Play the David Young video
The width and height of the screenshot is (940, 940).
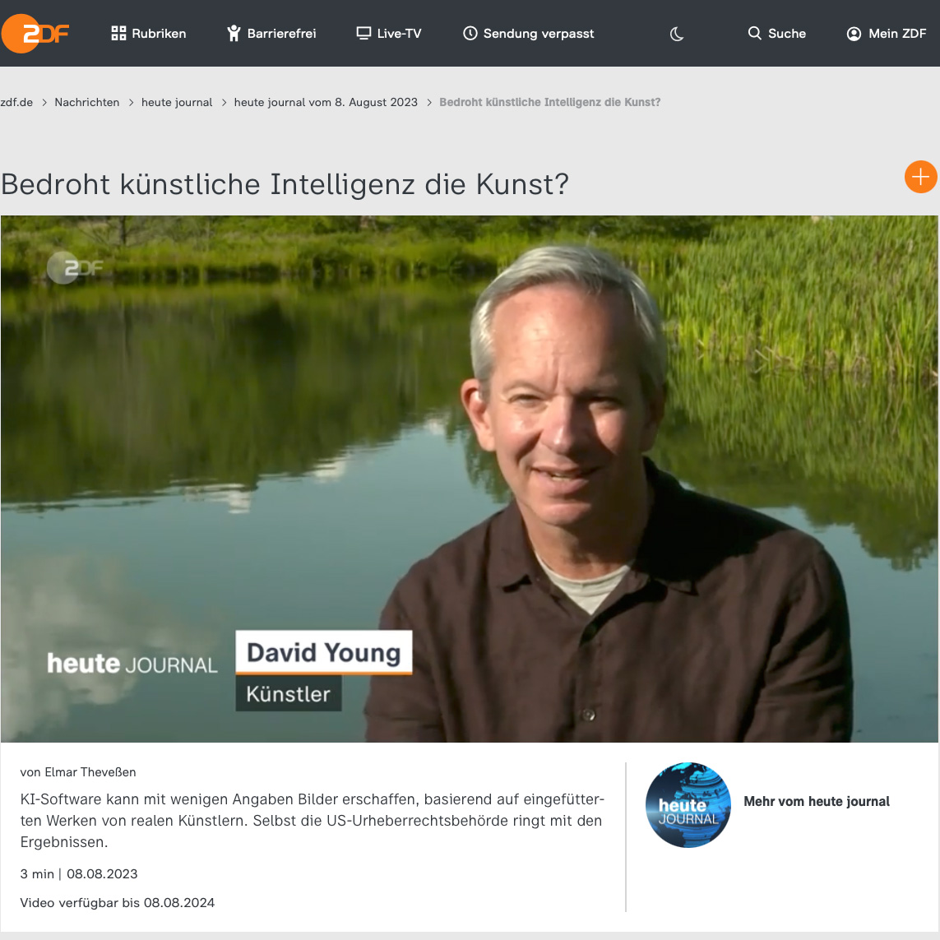pos(470,479)
